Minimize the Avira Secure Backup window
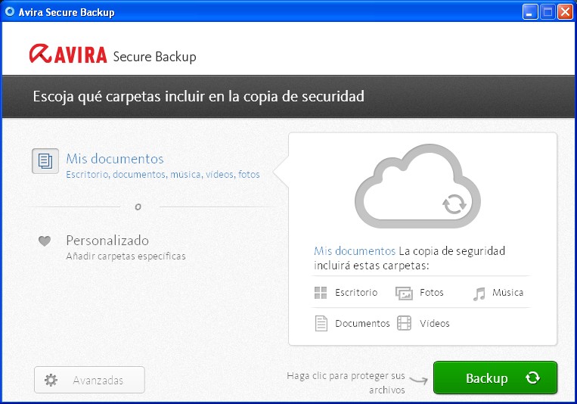Viewport: 577px width, 404px height. (x=529, y=12)
